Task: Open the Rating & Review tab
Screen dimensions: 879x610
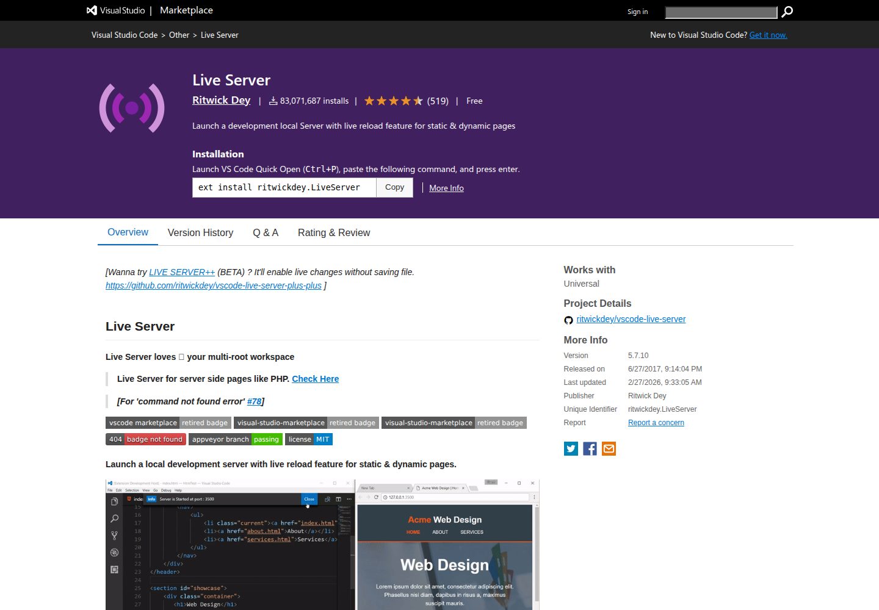Action: 334,232
